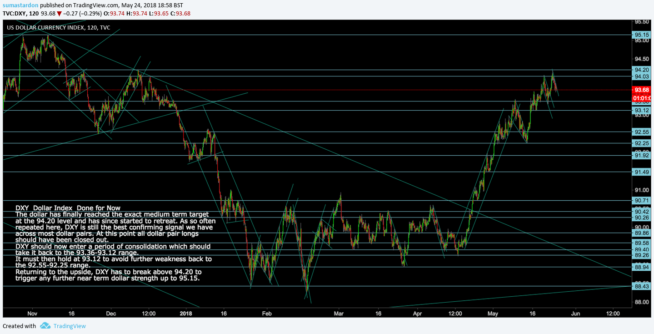Click the Apr date on time axis
The width and height of the screenshot is (654, 334).
pos(417,314)
